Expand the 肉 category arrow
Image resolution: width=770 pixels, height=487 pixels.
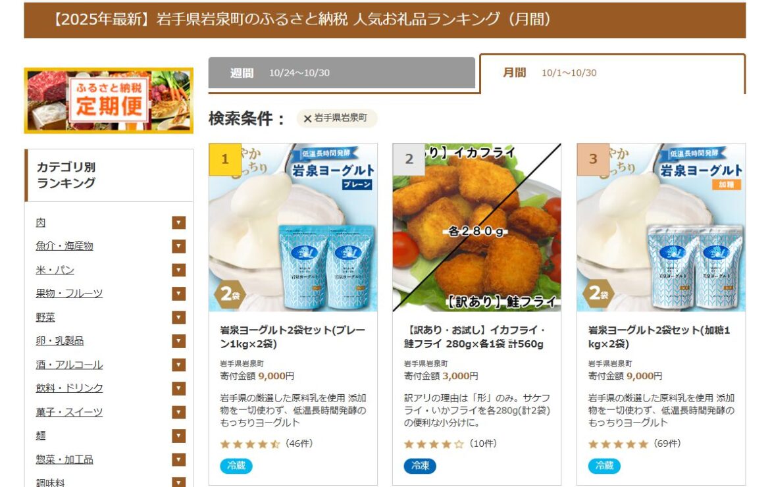(x=179, y=223)
